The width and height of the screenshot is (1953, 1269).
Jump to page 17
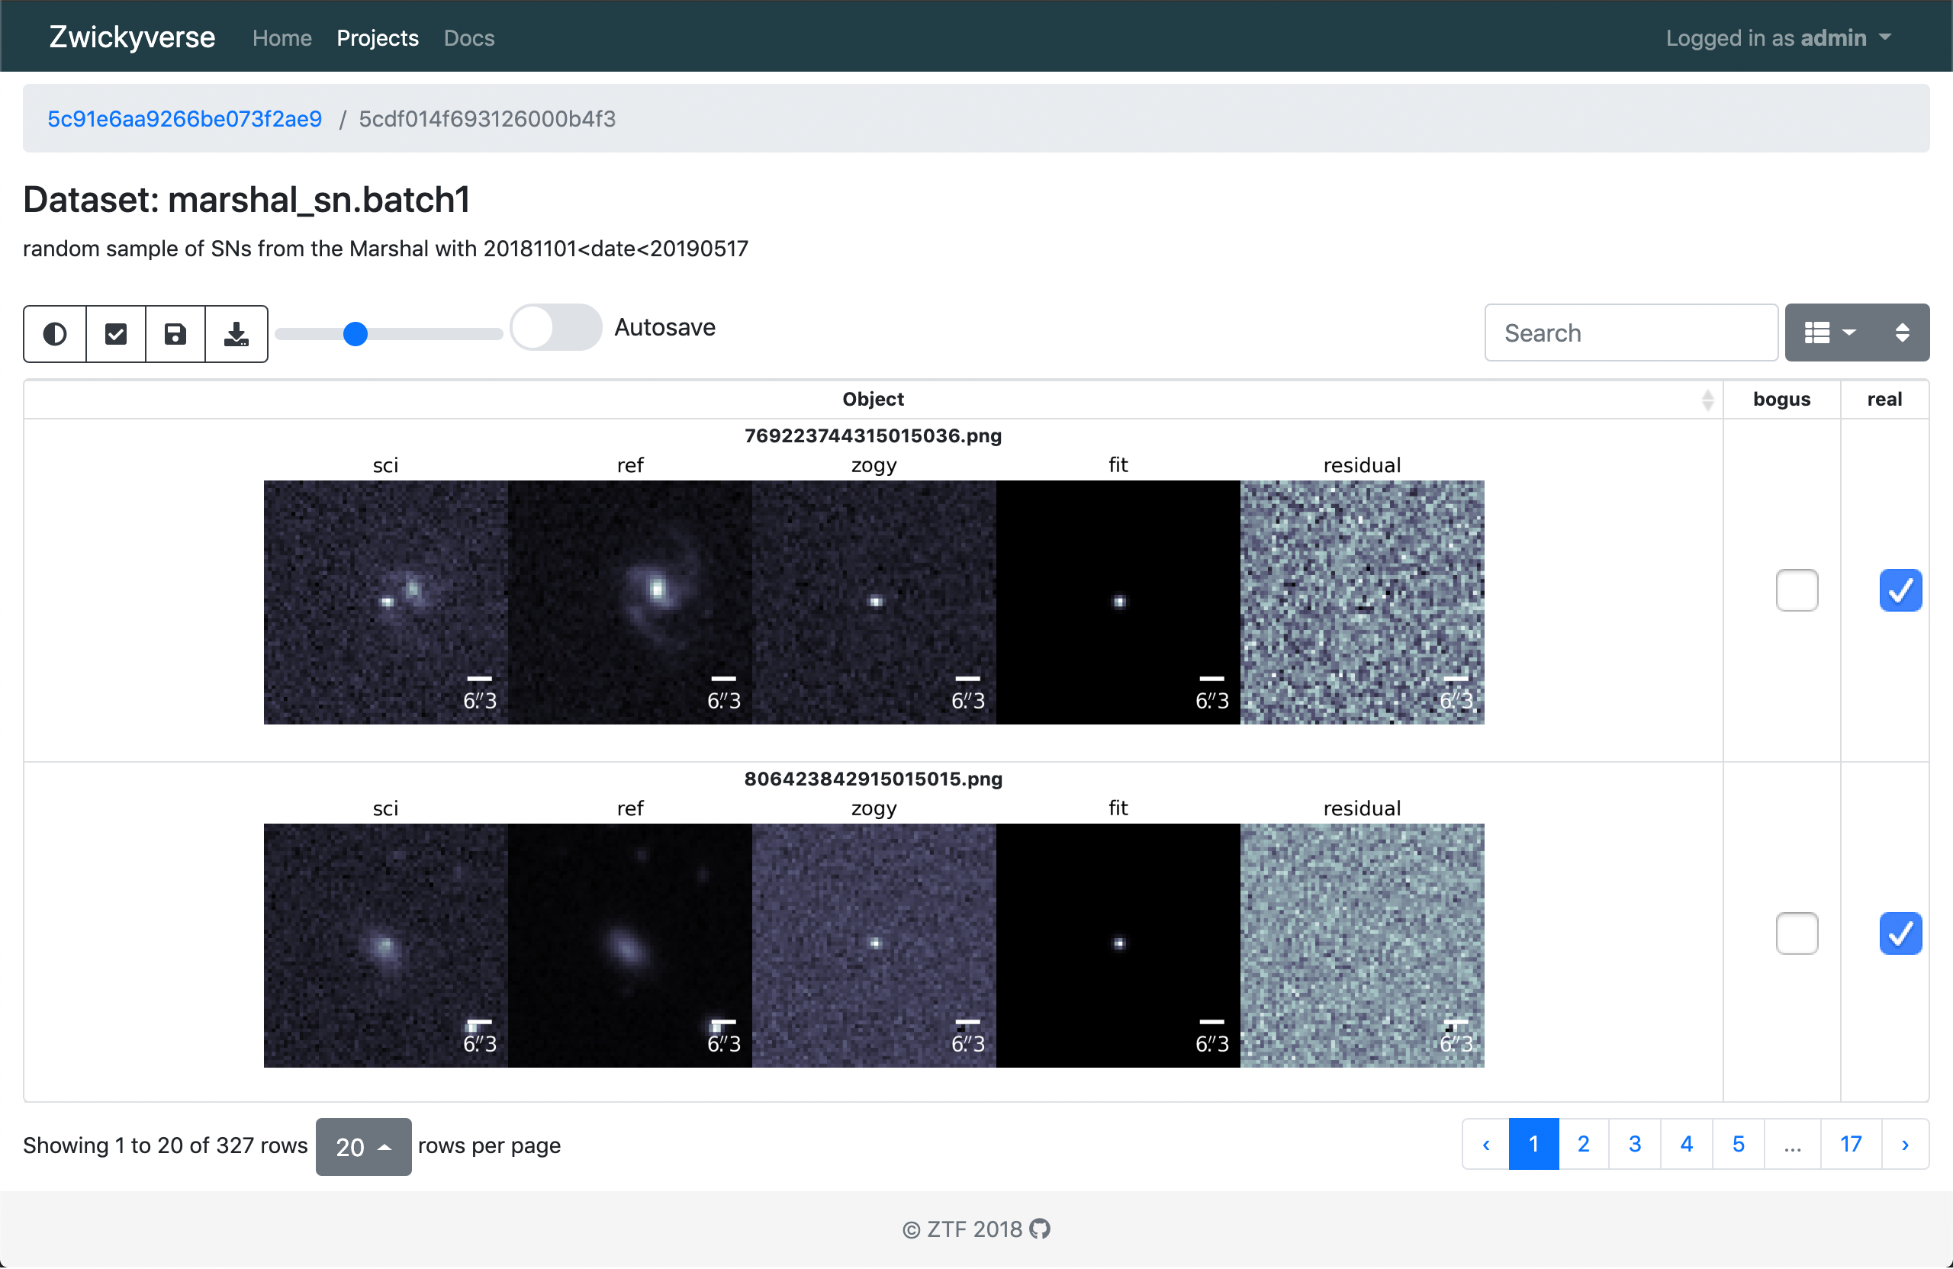[1851, 1145]
